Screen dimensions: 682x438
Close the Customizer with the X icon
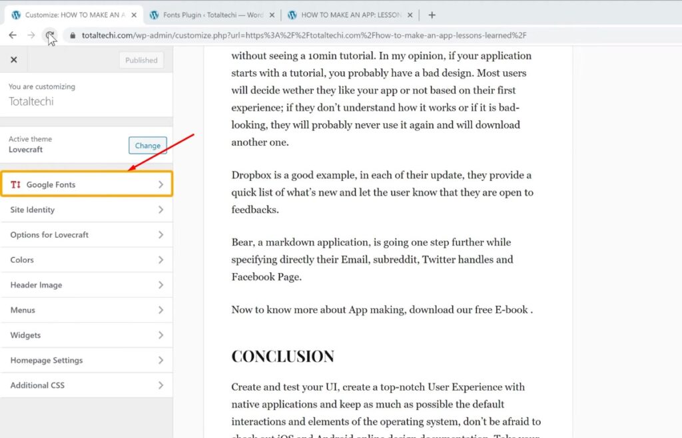[13, 59]
